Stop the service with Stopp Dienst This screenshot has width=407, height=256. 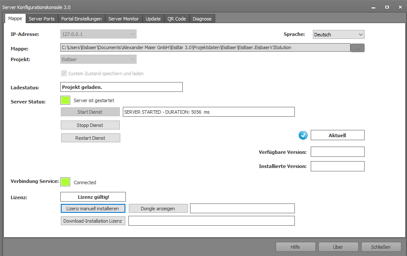(90, 125)
